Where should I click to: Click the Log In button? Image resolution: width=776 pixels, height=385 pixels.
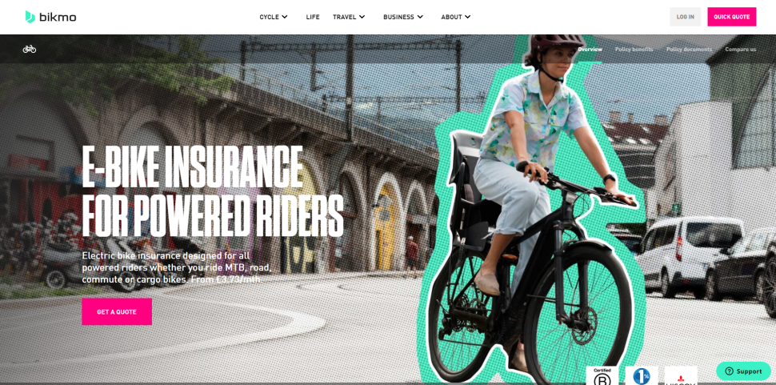[686, 17]
